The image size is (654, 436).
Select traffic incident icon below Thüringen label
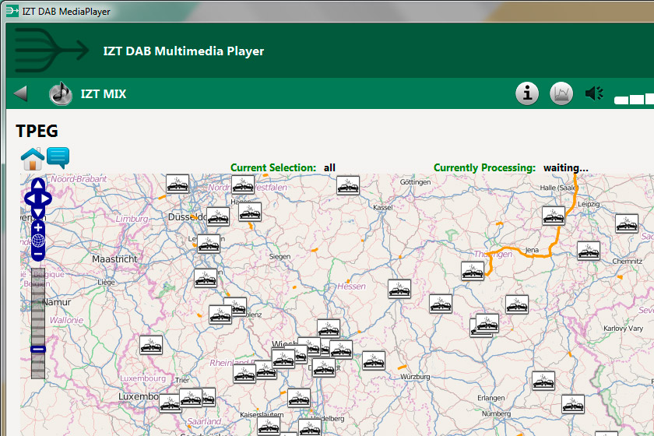pyautogui.click(x=473, y=271)
